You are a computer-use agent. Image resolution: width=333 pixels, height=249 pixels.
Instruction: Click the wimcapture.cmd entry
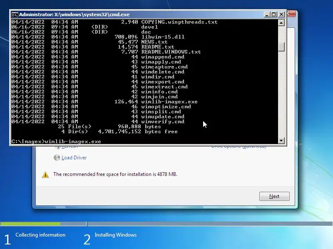(x=164, y=67)
